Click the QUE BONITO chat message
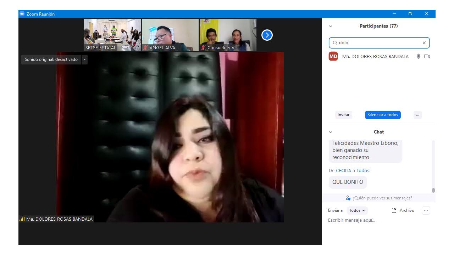The width and height of the screenshot is (454, 255). pos(348,182)
